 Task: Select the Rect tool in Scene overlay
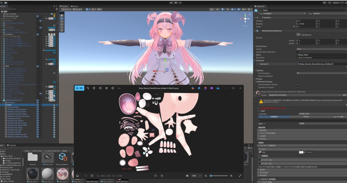coord(62,28)
